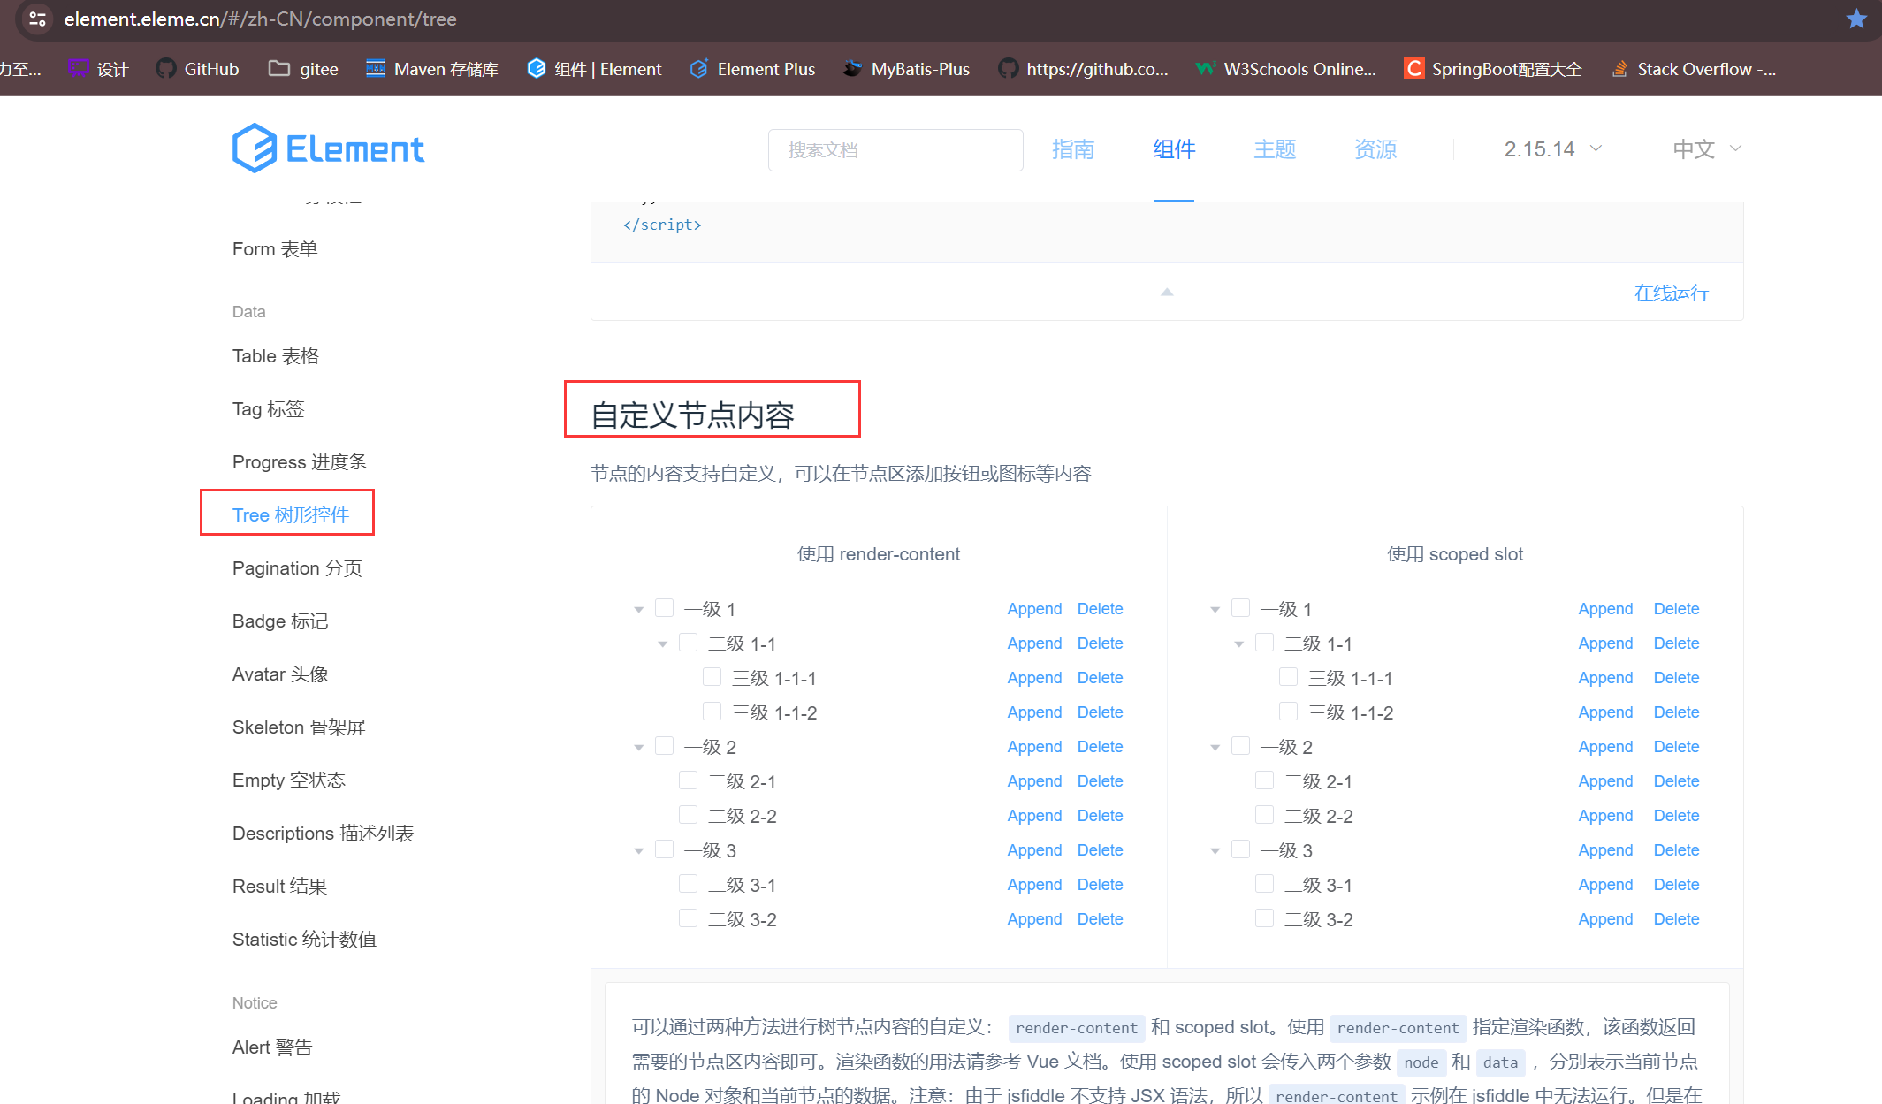Screen dimensions: 1882x1104
Task: Go to 主题 nav tab
Action: (x=1275, y=149)
